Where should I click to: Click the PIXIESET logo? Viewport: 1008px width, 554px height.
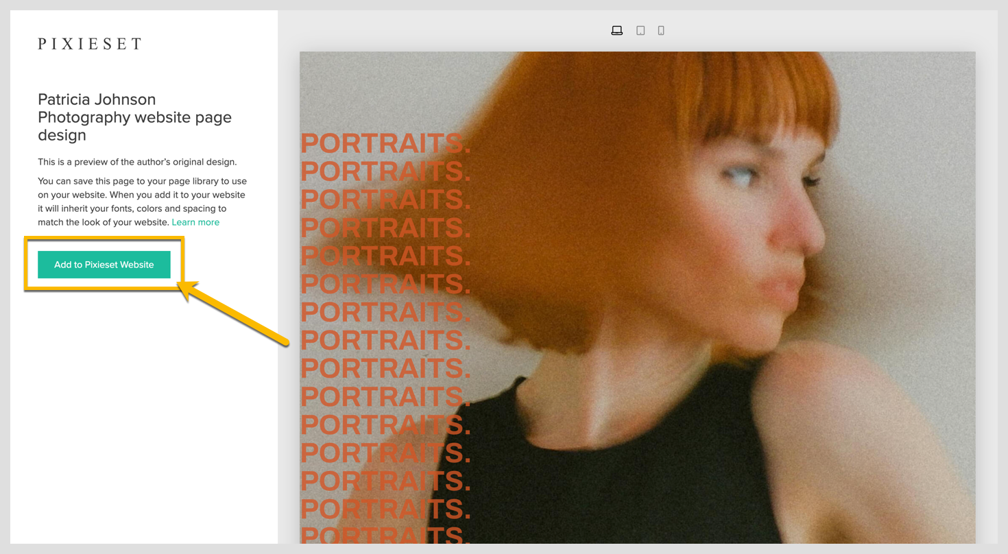click(x=89, y=43)
